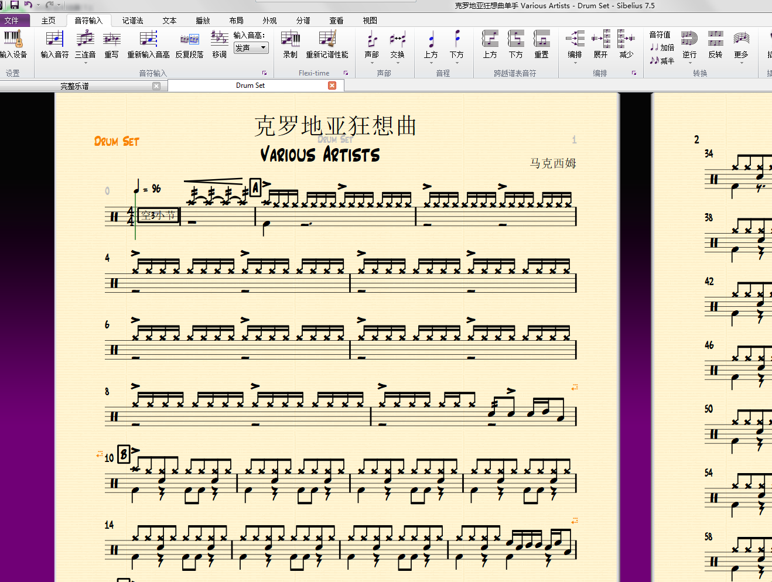Click the 输入设备 input devices icon
Viewport: 772px width, 582px height.
point(13,44)
